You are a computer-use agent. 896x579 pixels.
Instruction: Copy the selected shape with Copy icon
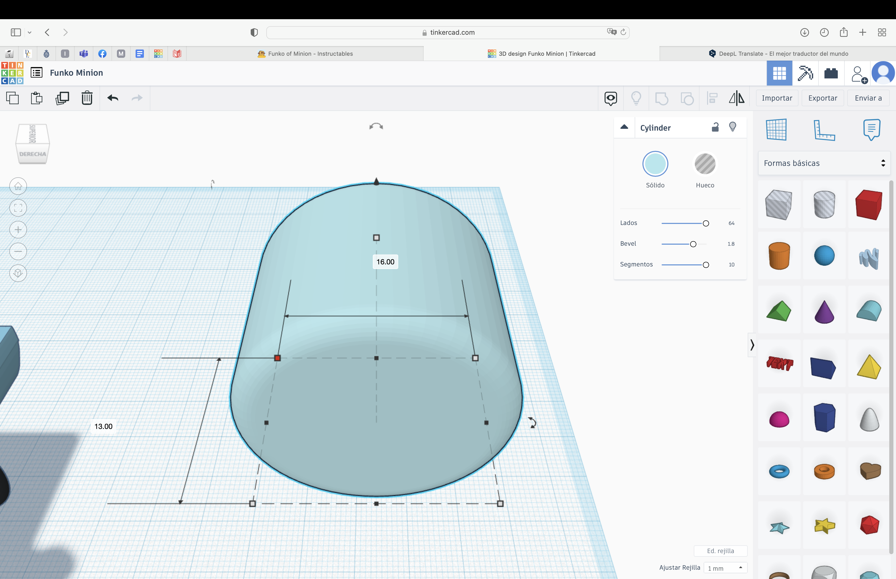12,98
